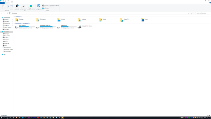Click the Riverwood (E:) usage bar
The width and height of the screenshot is (211, 119).
pos(69,27)
